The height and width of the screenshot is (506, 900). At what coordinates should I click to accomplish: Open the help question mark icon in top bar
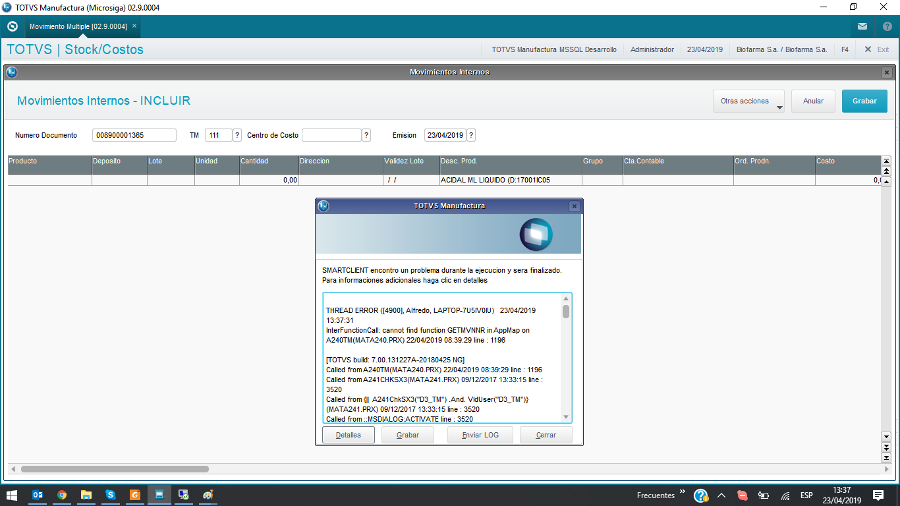(x=887, y=26)
